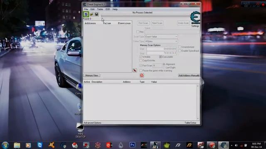Enable Pause the game while scanning

[140, 70]
